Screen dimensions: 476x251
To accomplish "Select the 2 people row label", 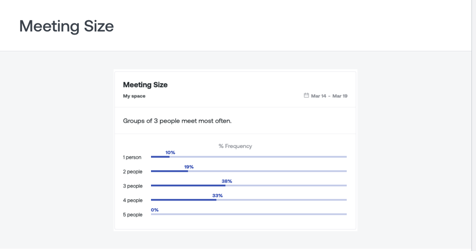I will point(133,172).
